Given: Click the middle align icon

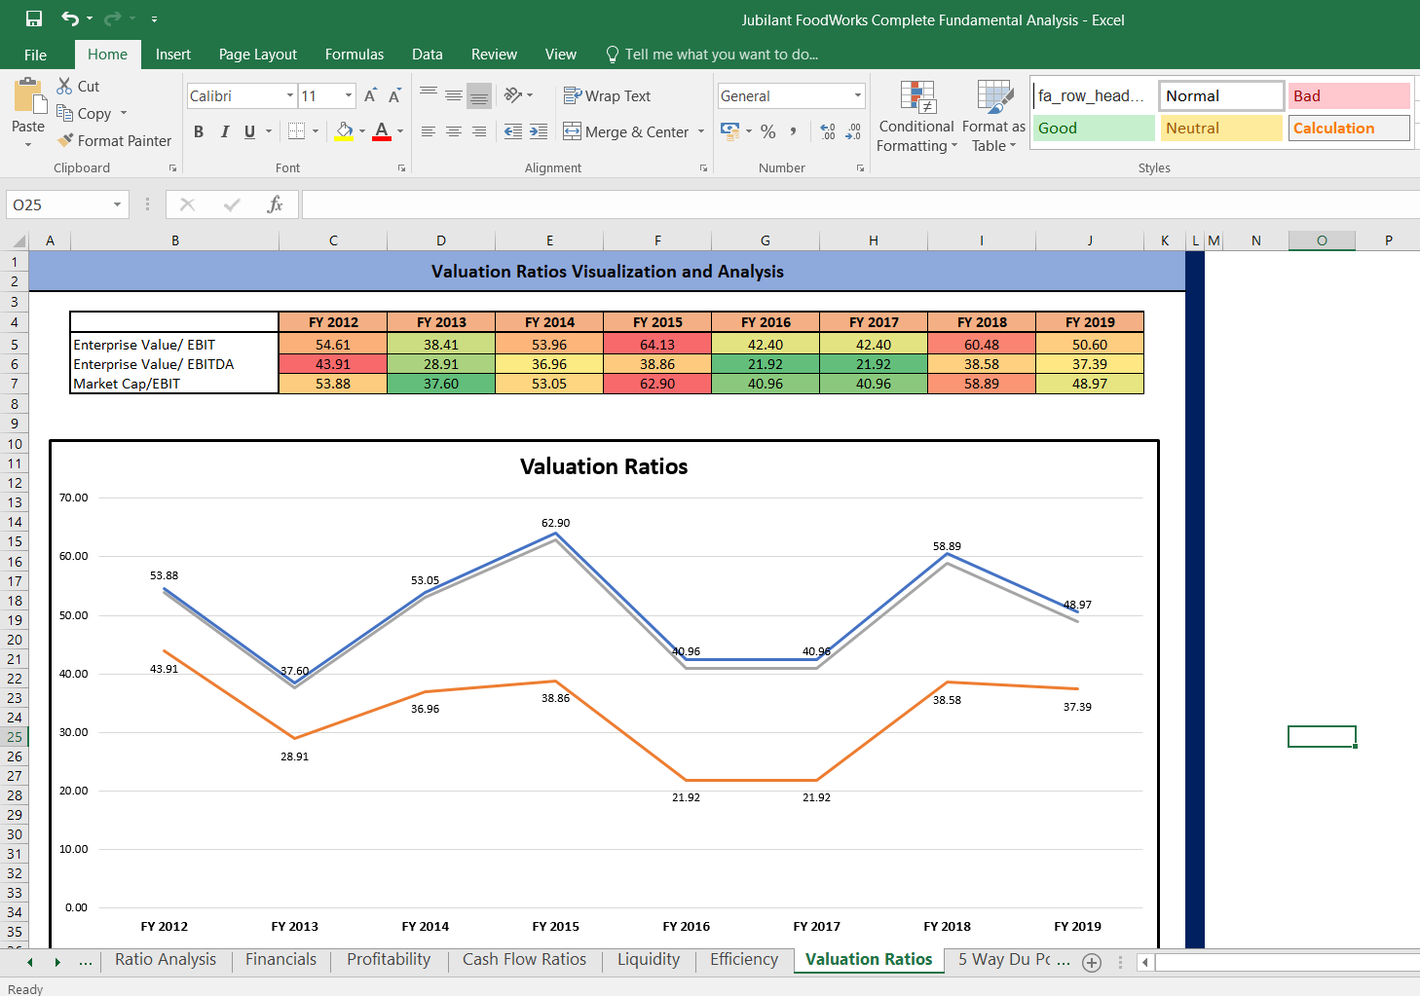Looking at the screenshot, I should 454,95.
